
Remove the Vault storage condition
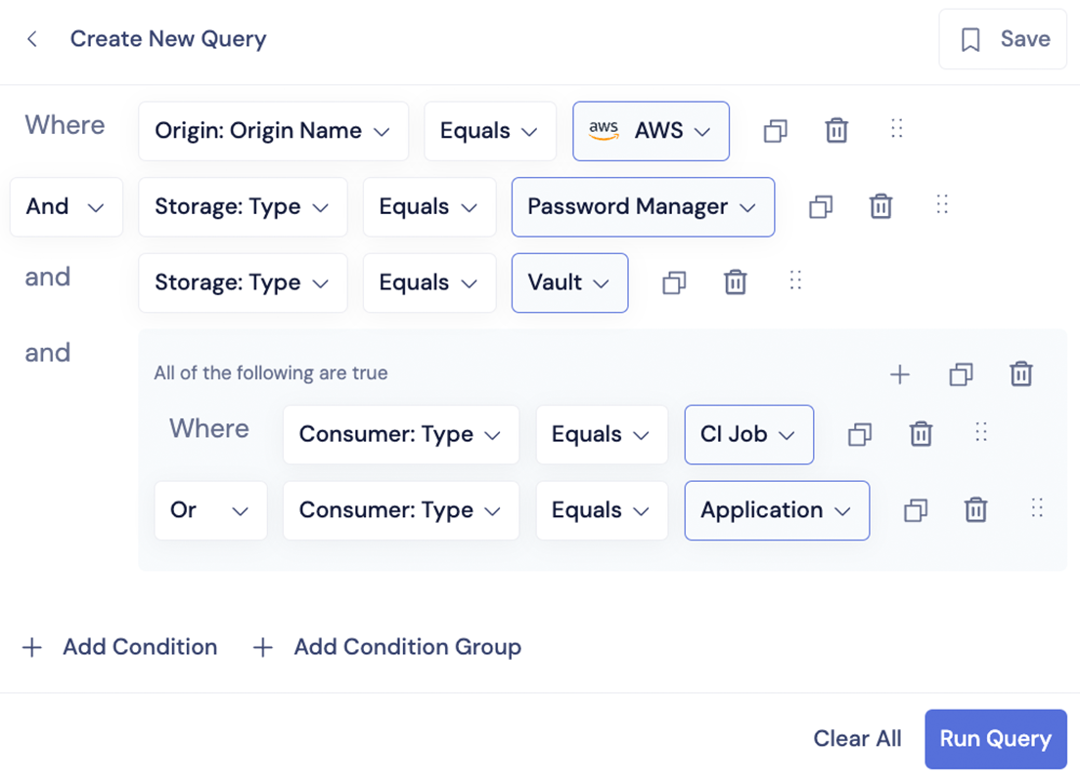736,282
